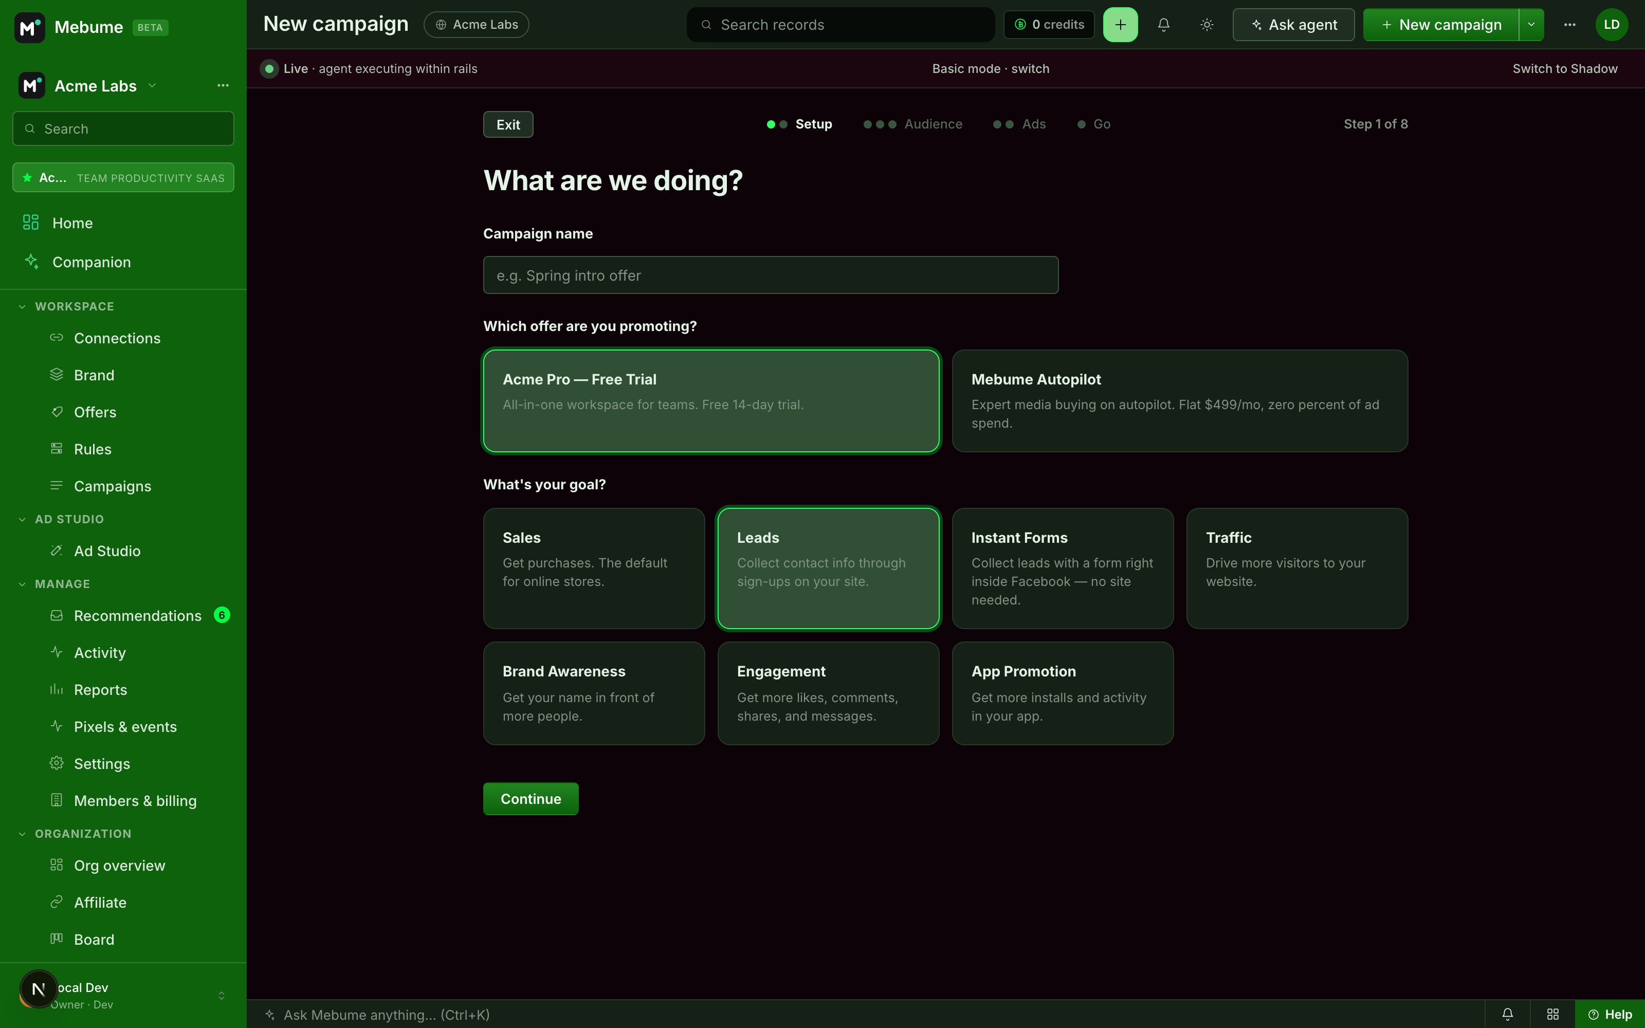Click the green plus add-credits button
This screenshot has width=1645, height=1028.
pyautogui.click(x=1120, y=25)
